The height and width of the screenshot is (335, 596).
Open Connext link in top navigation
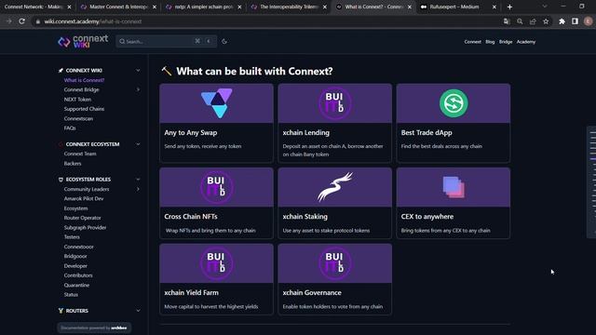pos(472,42)
